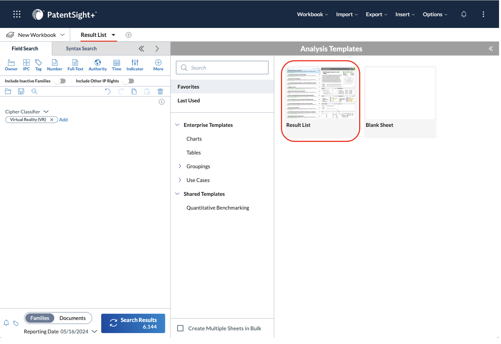Save the current search with disk icon
Screen dimensions: 501x344
pos(21,91)
